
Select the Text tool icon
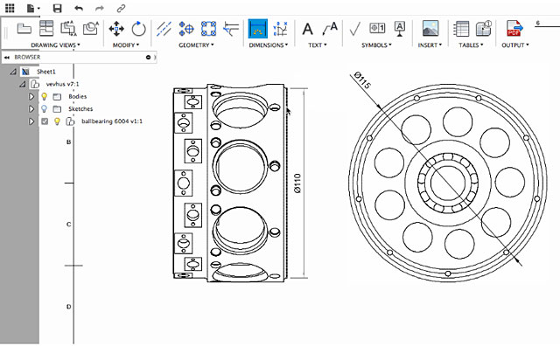click(x=307, y=29)
